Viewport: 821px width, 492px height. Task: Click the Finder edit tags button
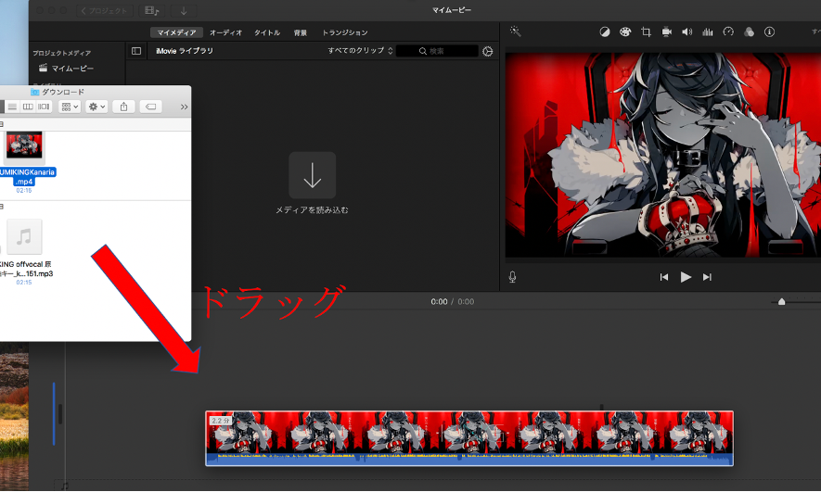coord(151,107)
